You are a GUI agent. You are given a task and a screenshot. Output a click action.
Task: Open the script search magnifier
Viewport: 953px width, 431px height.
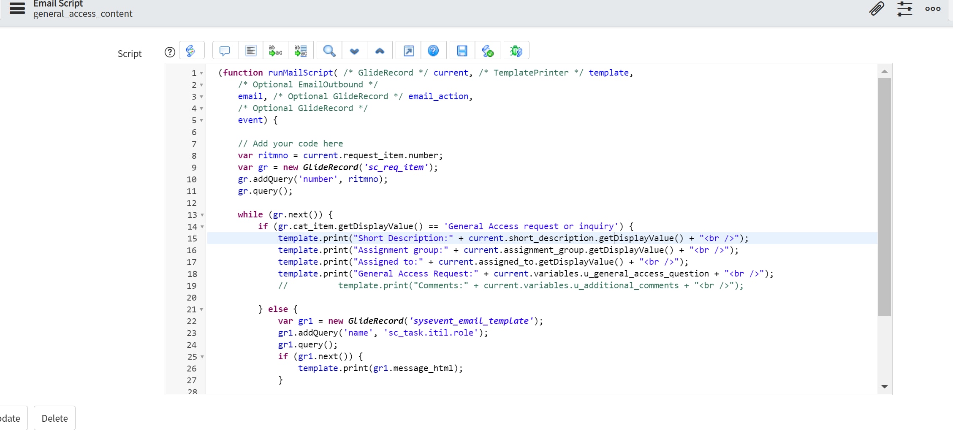tap(329, 51)
